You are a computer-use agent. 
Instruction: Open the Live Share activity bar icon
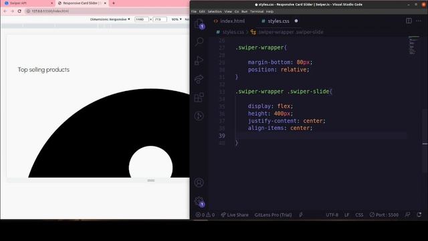point(199,79)
